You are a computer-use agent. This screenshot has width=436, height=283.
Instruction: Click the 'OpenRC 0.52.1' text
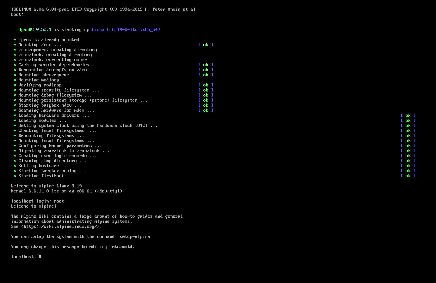point(35,30)
